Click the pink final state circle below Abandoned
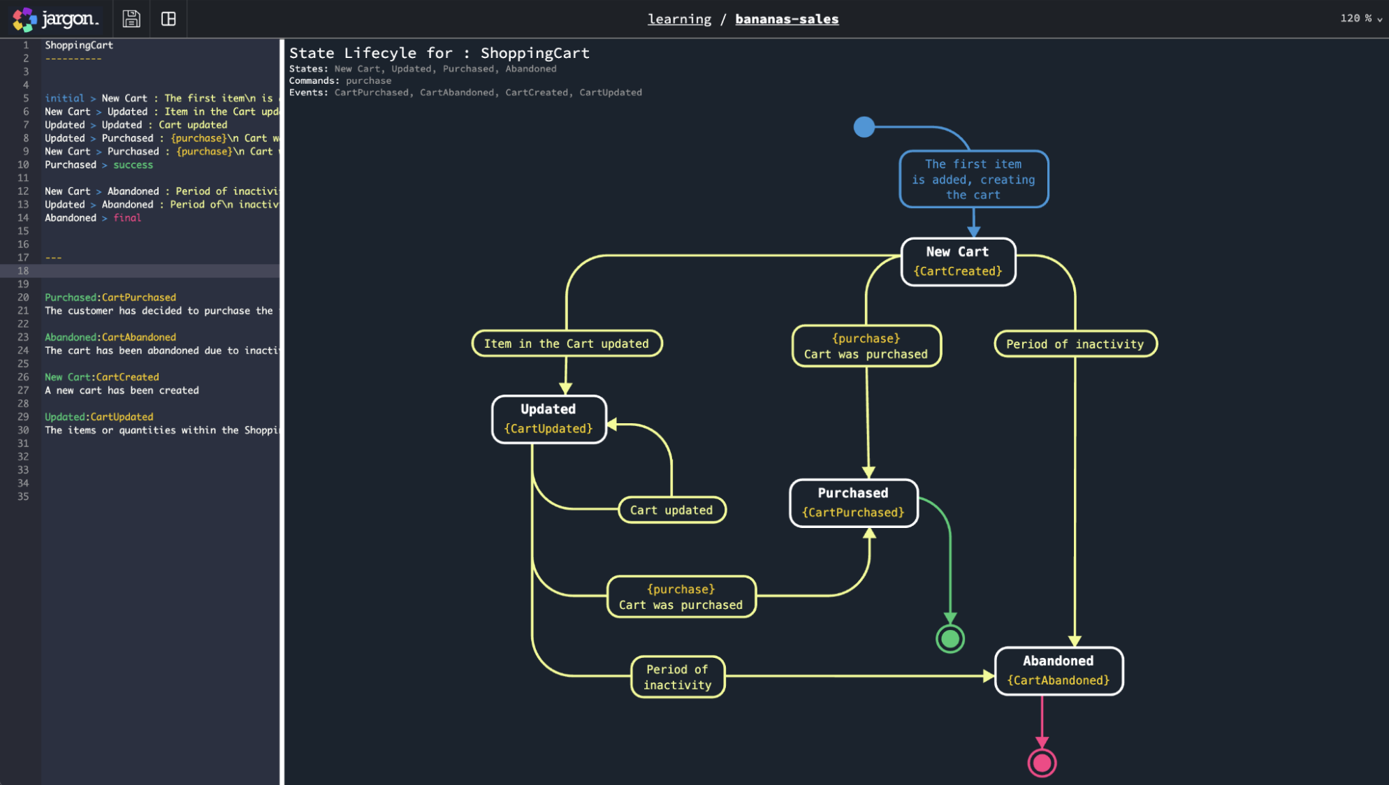 (1042, 762)
